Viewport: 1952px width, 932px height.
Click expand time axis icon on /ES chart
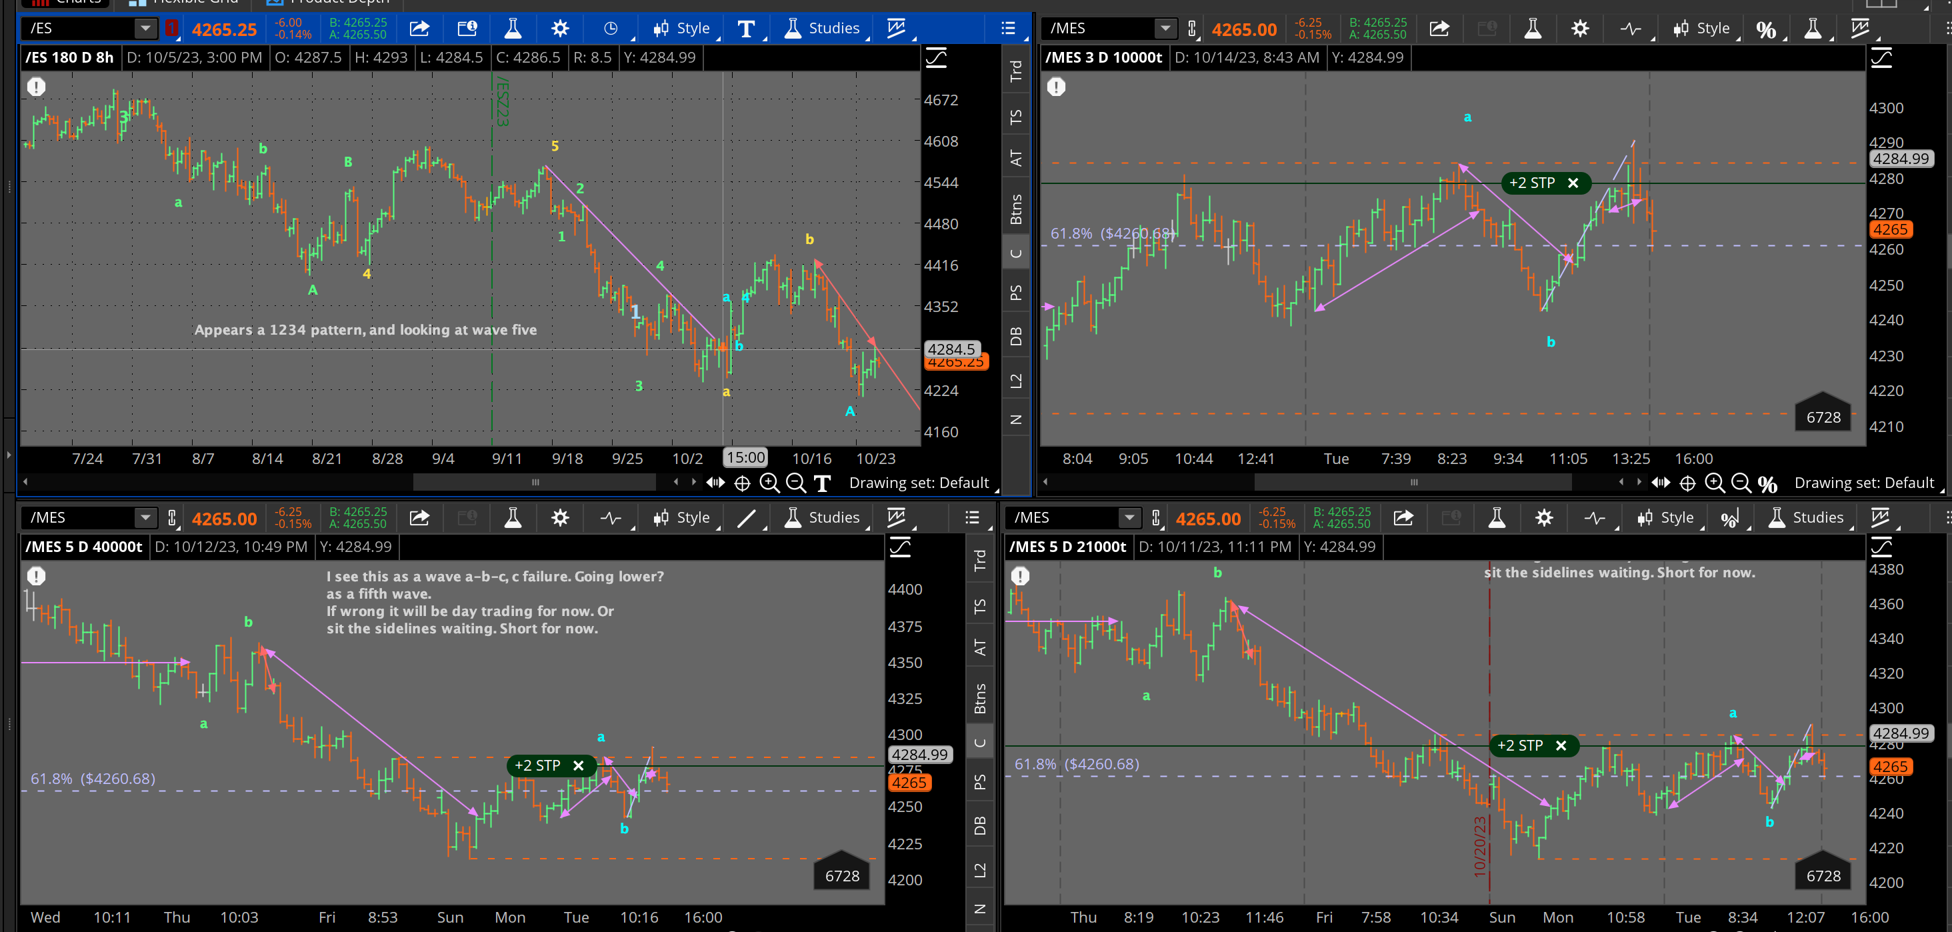715,483
